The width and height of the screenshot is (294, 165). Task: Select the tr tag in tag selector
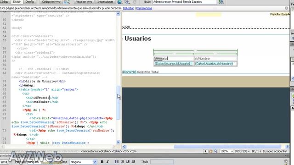click(126, 151)
